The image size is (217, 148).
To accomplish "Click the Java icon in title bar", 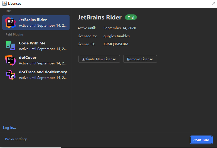I will [x=4, y=3].
